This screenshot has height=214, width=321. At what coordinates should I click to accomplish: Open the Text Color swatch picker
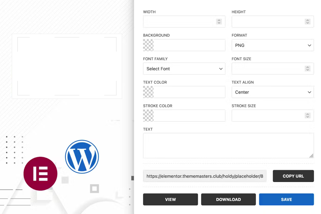[148, 92]
